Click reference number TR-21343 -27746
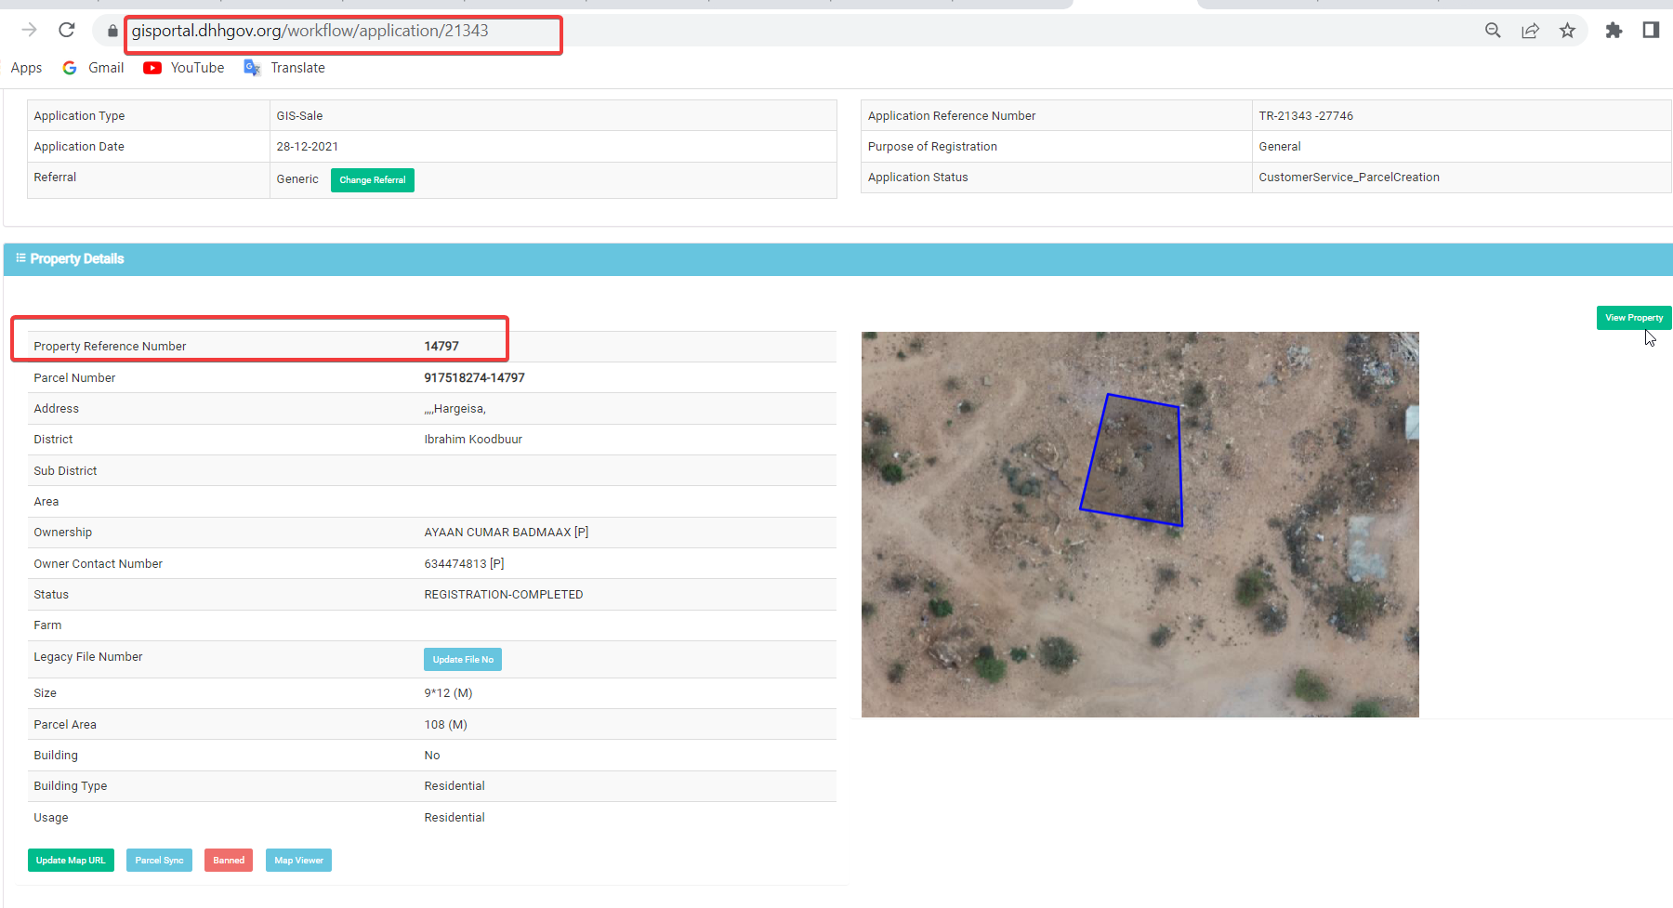 pyautogui.click(x=1306, y=116)
